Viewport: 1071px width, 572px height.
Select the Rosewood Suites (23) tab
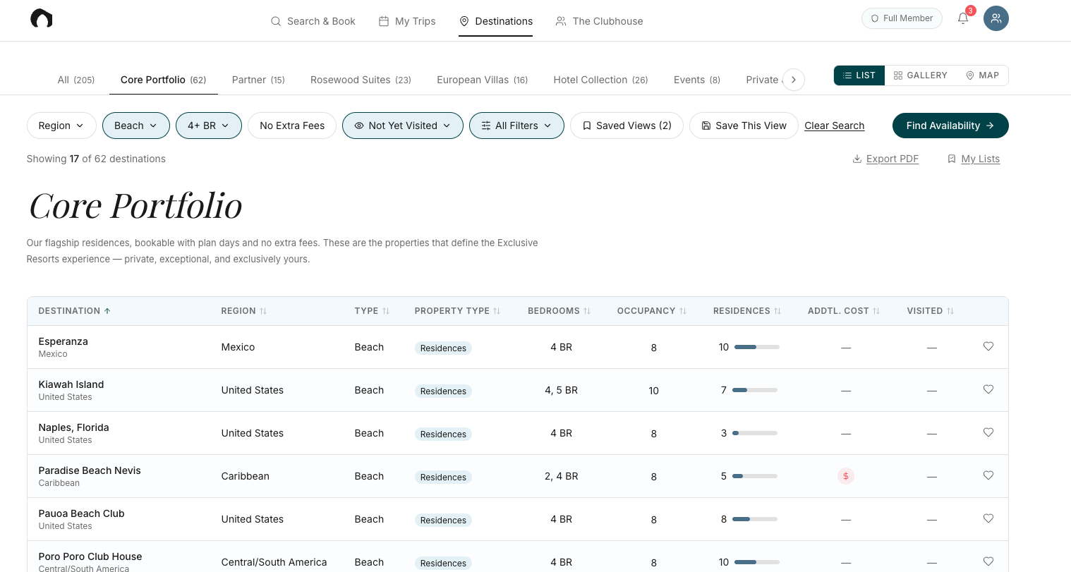click(x=361, y=80)
